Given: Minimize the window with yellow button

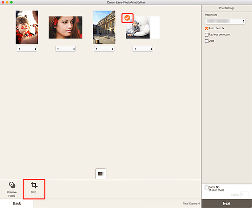Looking at the screenshot, I should coord(7,2).
